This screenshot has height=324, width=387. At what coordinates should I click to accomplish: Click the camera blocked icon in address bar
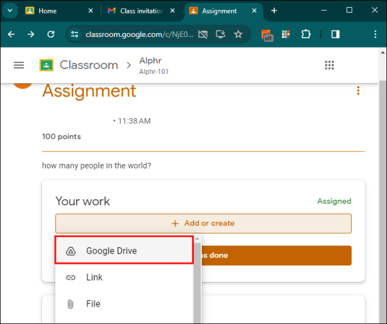click(203, 34)
